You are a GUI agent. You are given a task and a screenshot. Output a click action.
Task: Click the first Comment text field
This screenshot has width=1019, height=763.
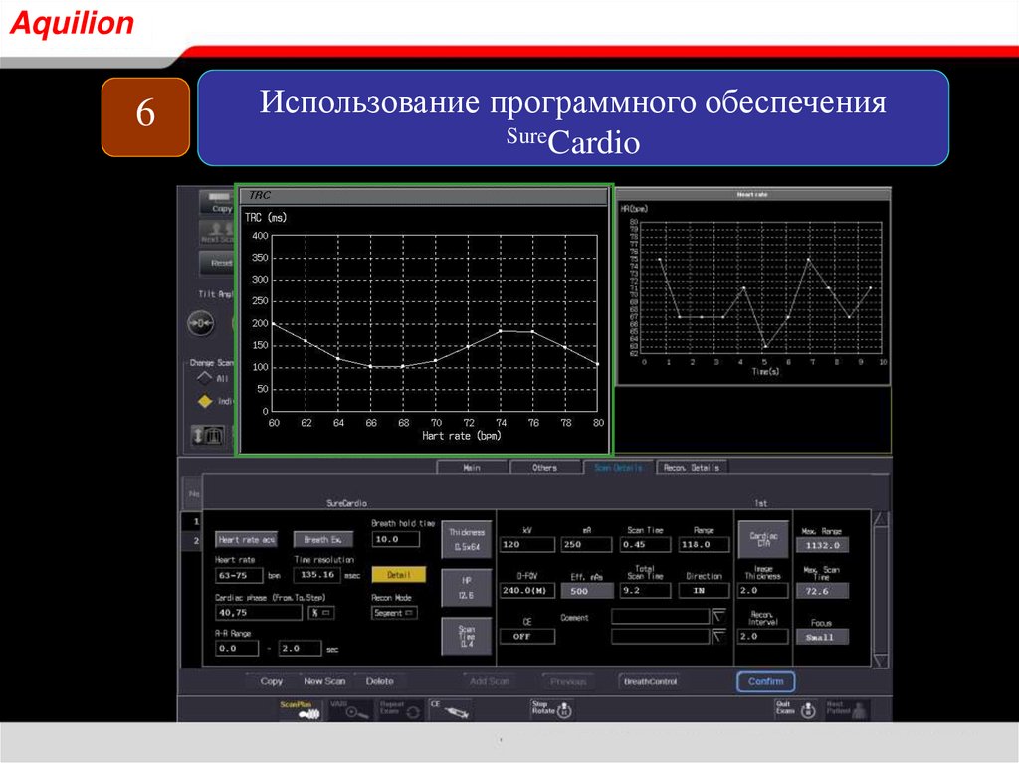(x=661, y=616)
